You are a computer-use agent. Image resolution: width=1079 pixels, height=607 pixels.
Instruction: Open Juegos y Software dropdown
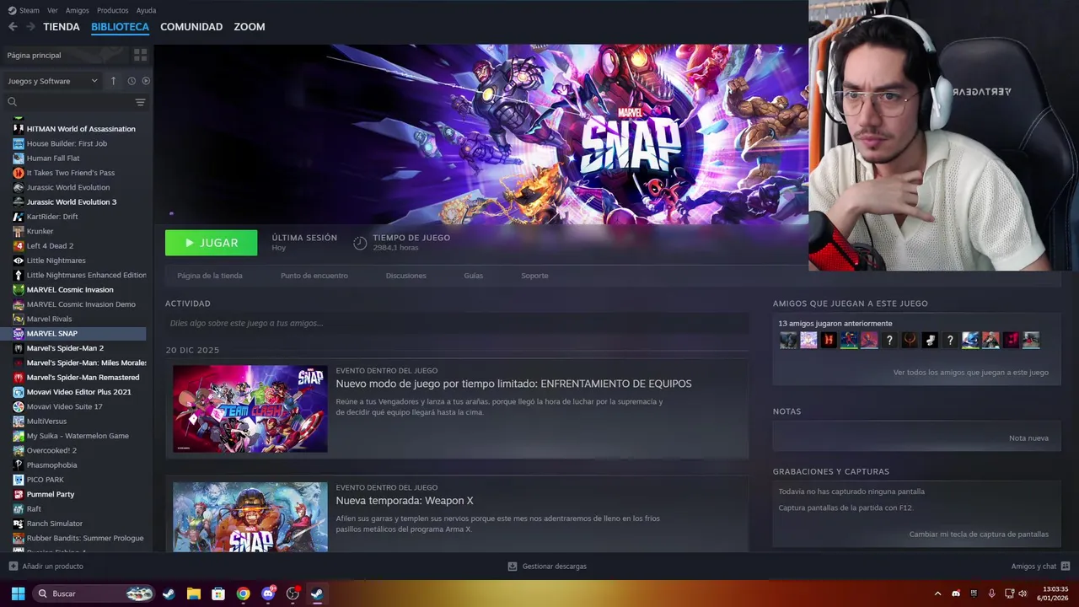(x=52, y=81)
